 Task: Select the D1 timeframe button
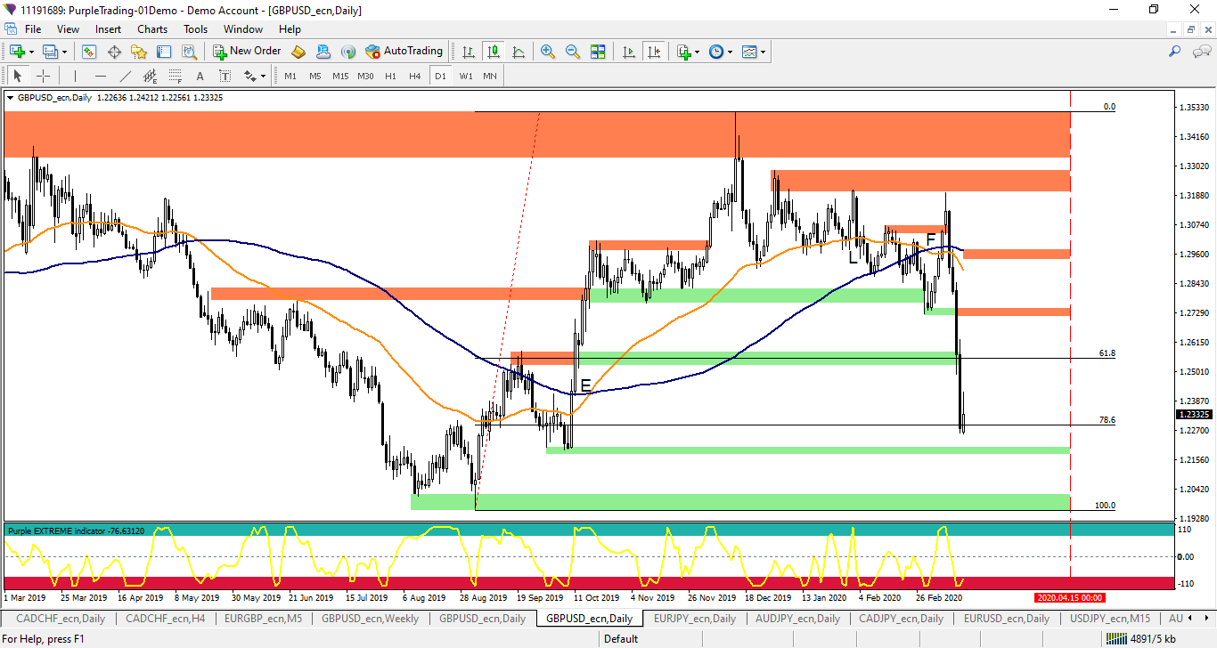click(x=439, y=76)
